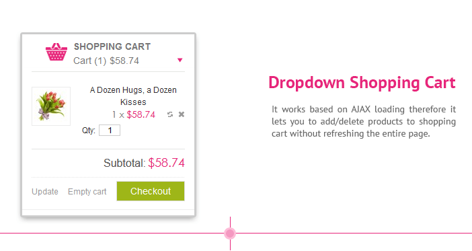Image resolution: width=472 pixels, height=251 pixels.
Task: Click the pink shopping basket icon
Action: click(56, 52)
